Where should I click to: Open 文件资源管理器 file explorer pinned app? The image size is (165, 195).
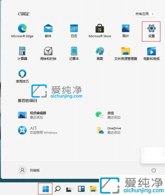coord(126,53)
